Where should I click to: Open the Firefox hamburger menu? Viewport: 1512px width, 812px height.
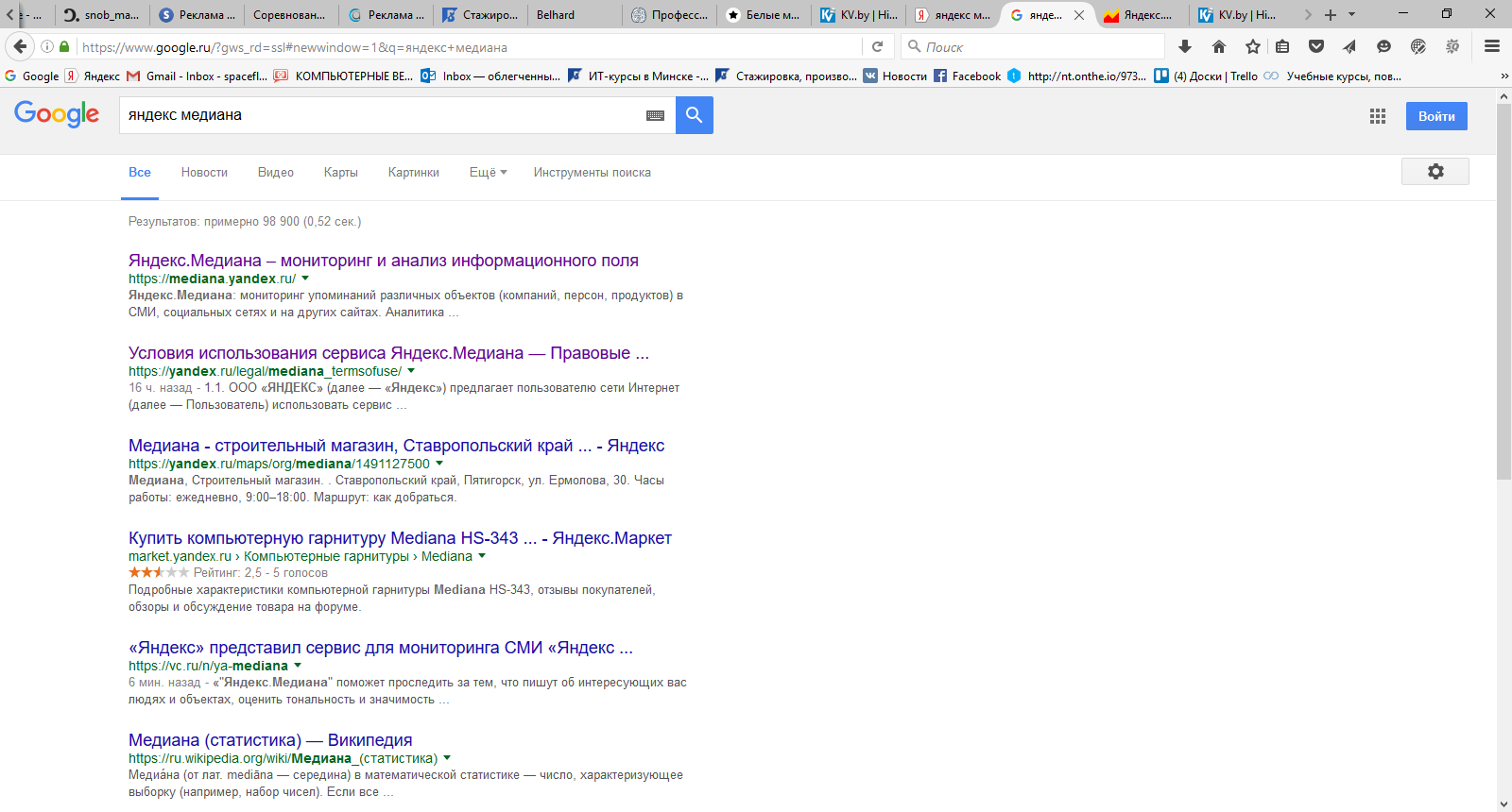(1492, 46)
